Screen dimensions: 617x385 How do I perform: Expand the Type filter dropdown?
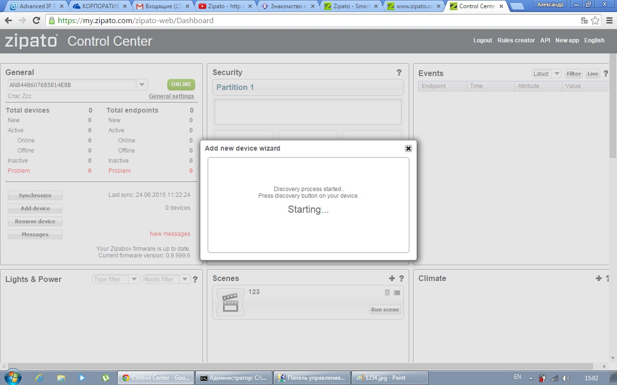(134, 279)
